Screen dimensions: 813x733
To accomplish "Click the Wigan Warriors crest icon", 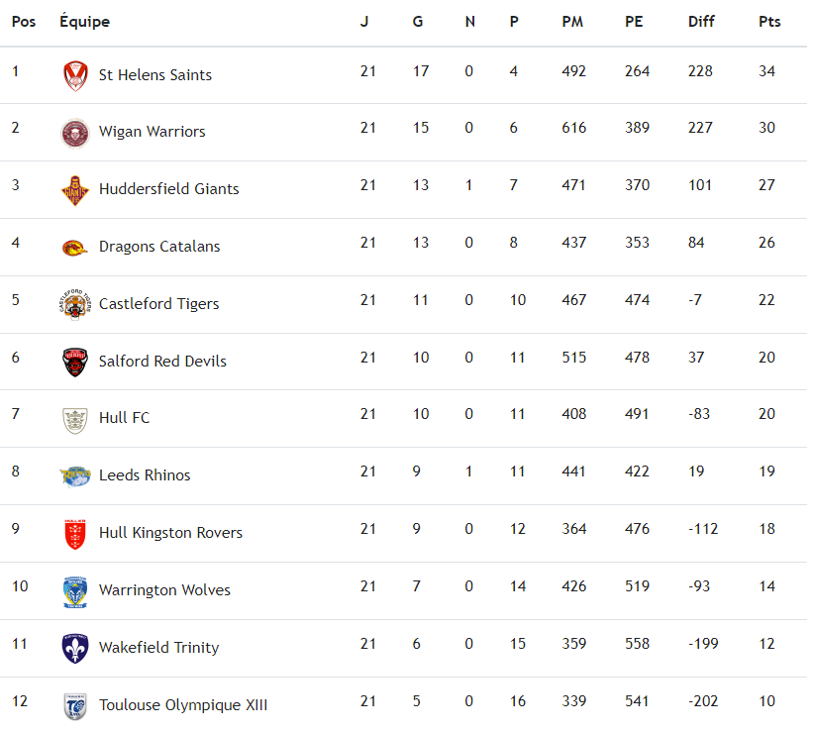I will point(75,133).
